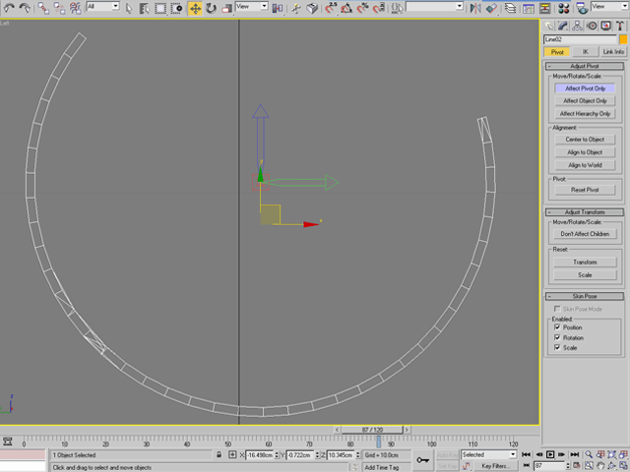This screenshot has height=472, width=630.
Task: Click Use Pivot Point Center icon
Action: [x=278, y=8]
